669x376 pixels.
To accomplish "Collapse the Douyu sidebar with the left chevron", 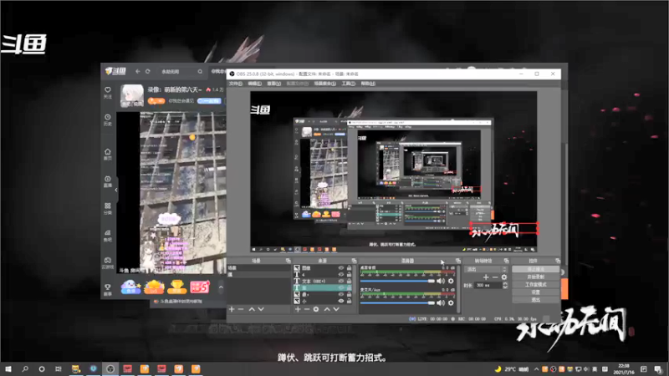I will coord(116,190).
